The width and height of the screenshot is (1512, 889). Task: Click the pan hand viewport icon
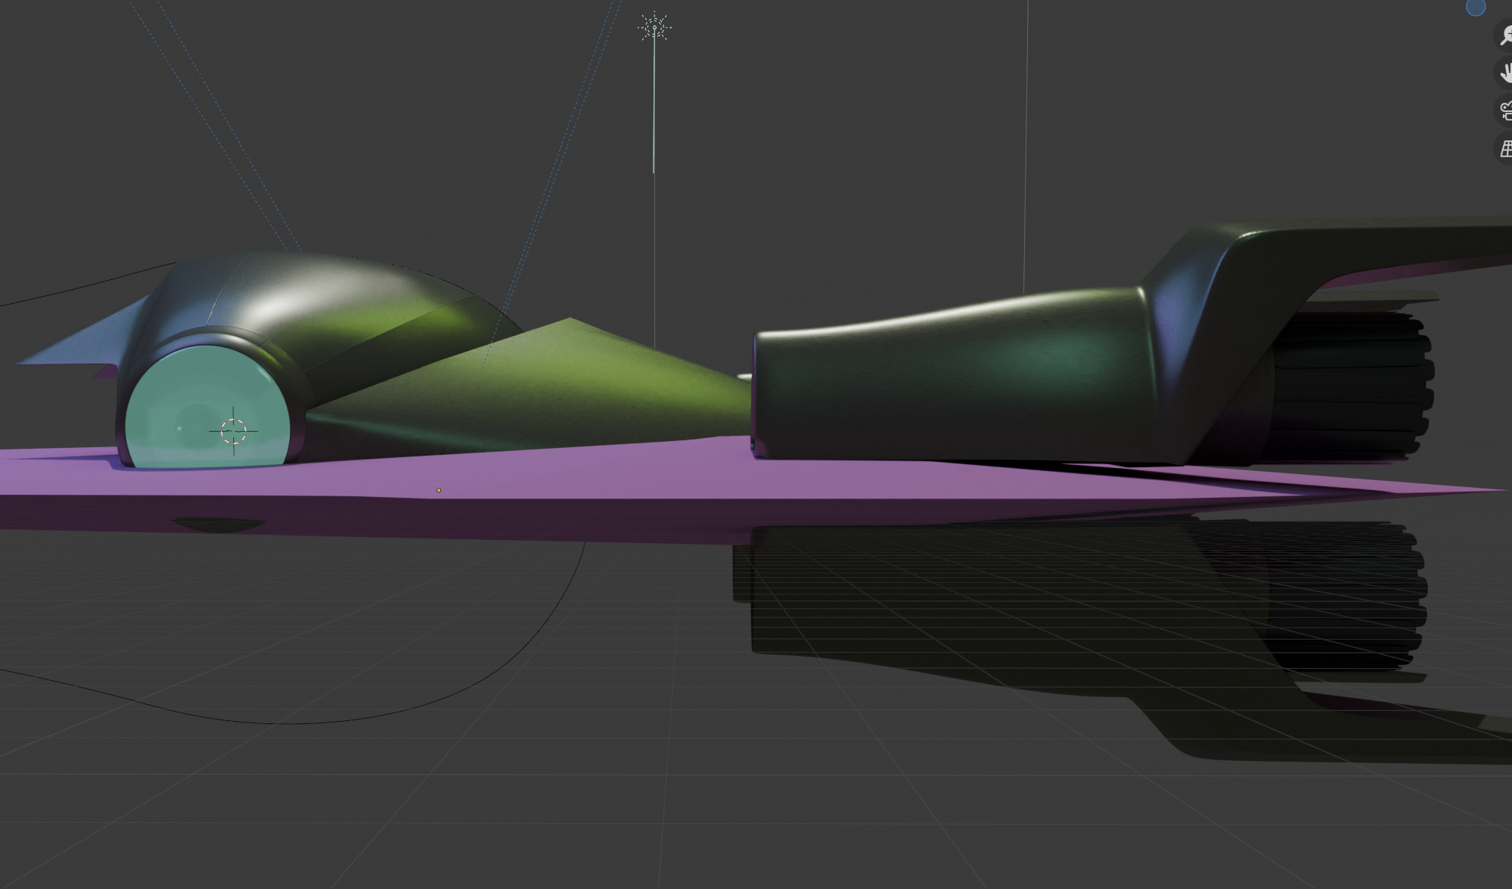click(x=1505, y=73)
